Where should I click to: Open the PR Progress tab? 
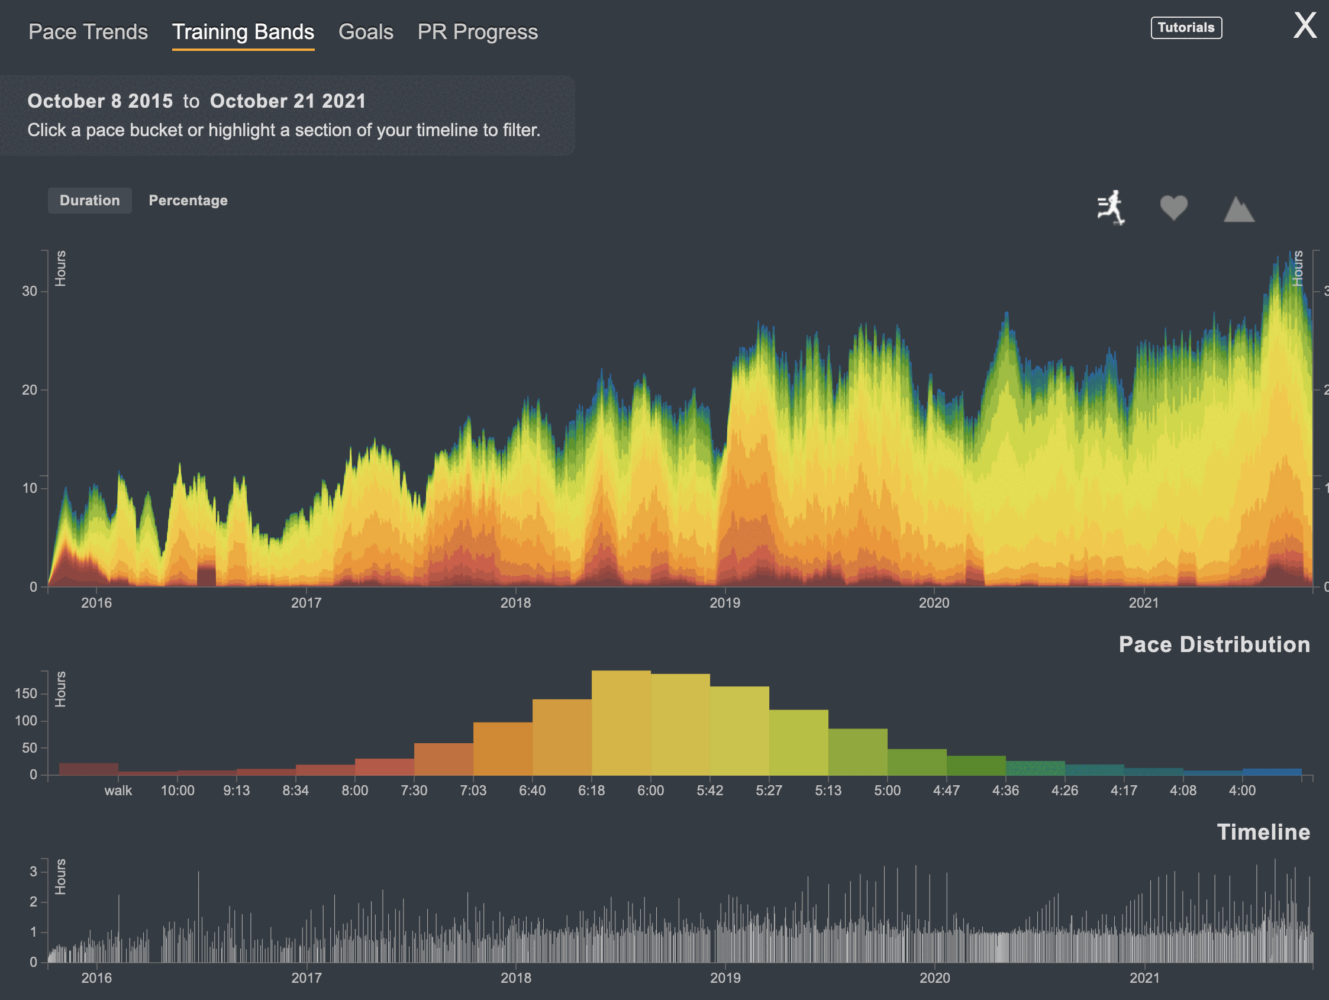[477, 32]
